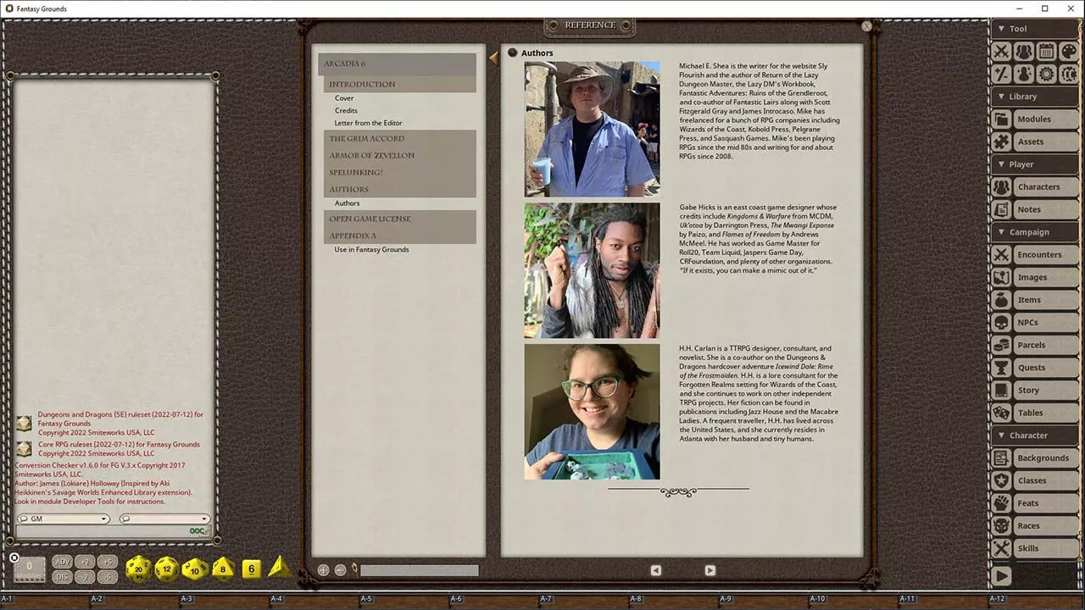1085x610 pixels.
Task: Click the Story book icon
Action: [x=1002, y=391]
